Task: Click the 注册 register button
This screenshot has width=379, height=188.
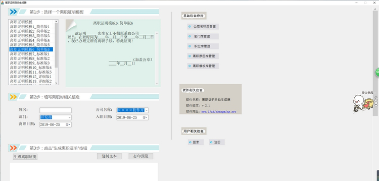Action: point(217,142)
